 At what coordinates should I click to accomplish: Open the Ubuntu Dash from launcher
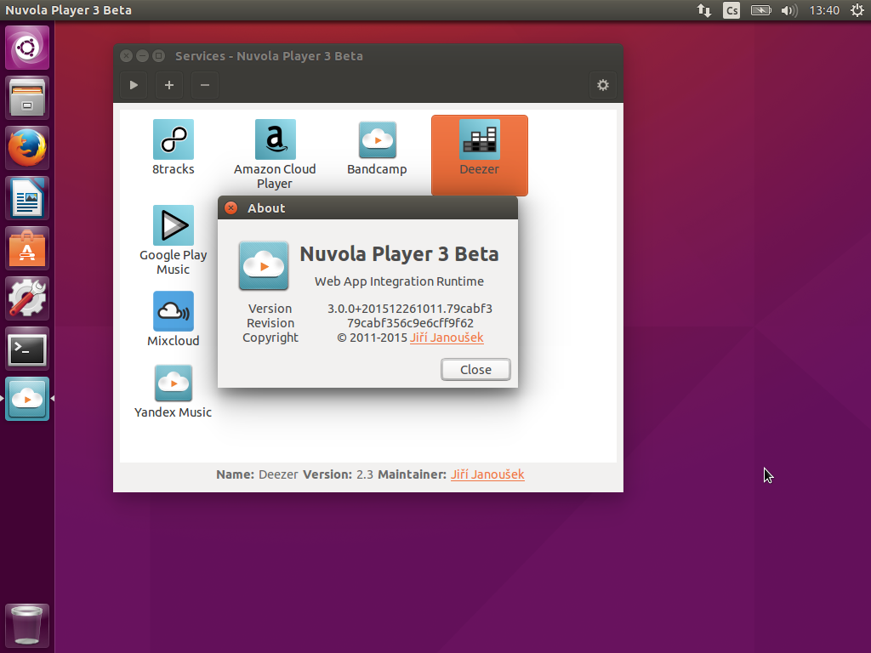coord(27,48)
